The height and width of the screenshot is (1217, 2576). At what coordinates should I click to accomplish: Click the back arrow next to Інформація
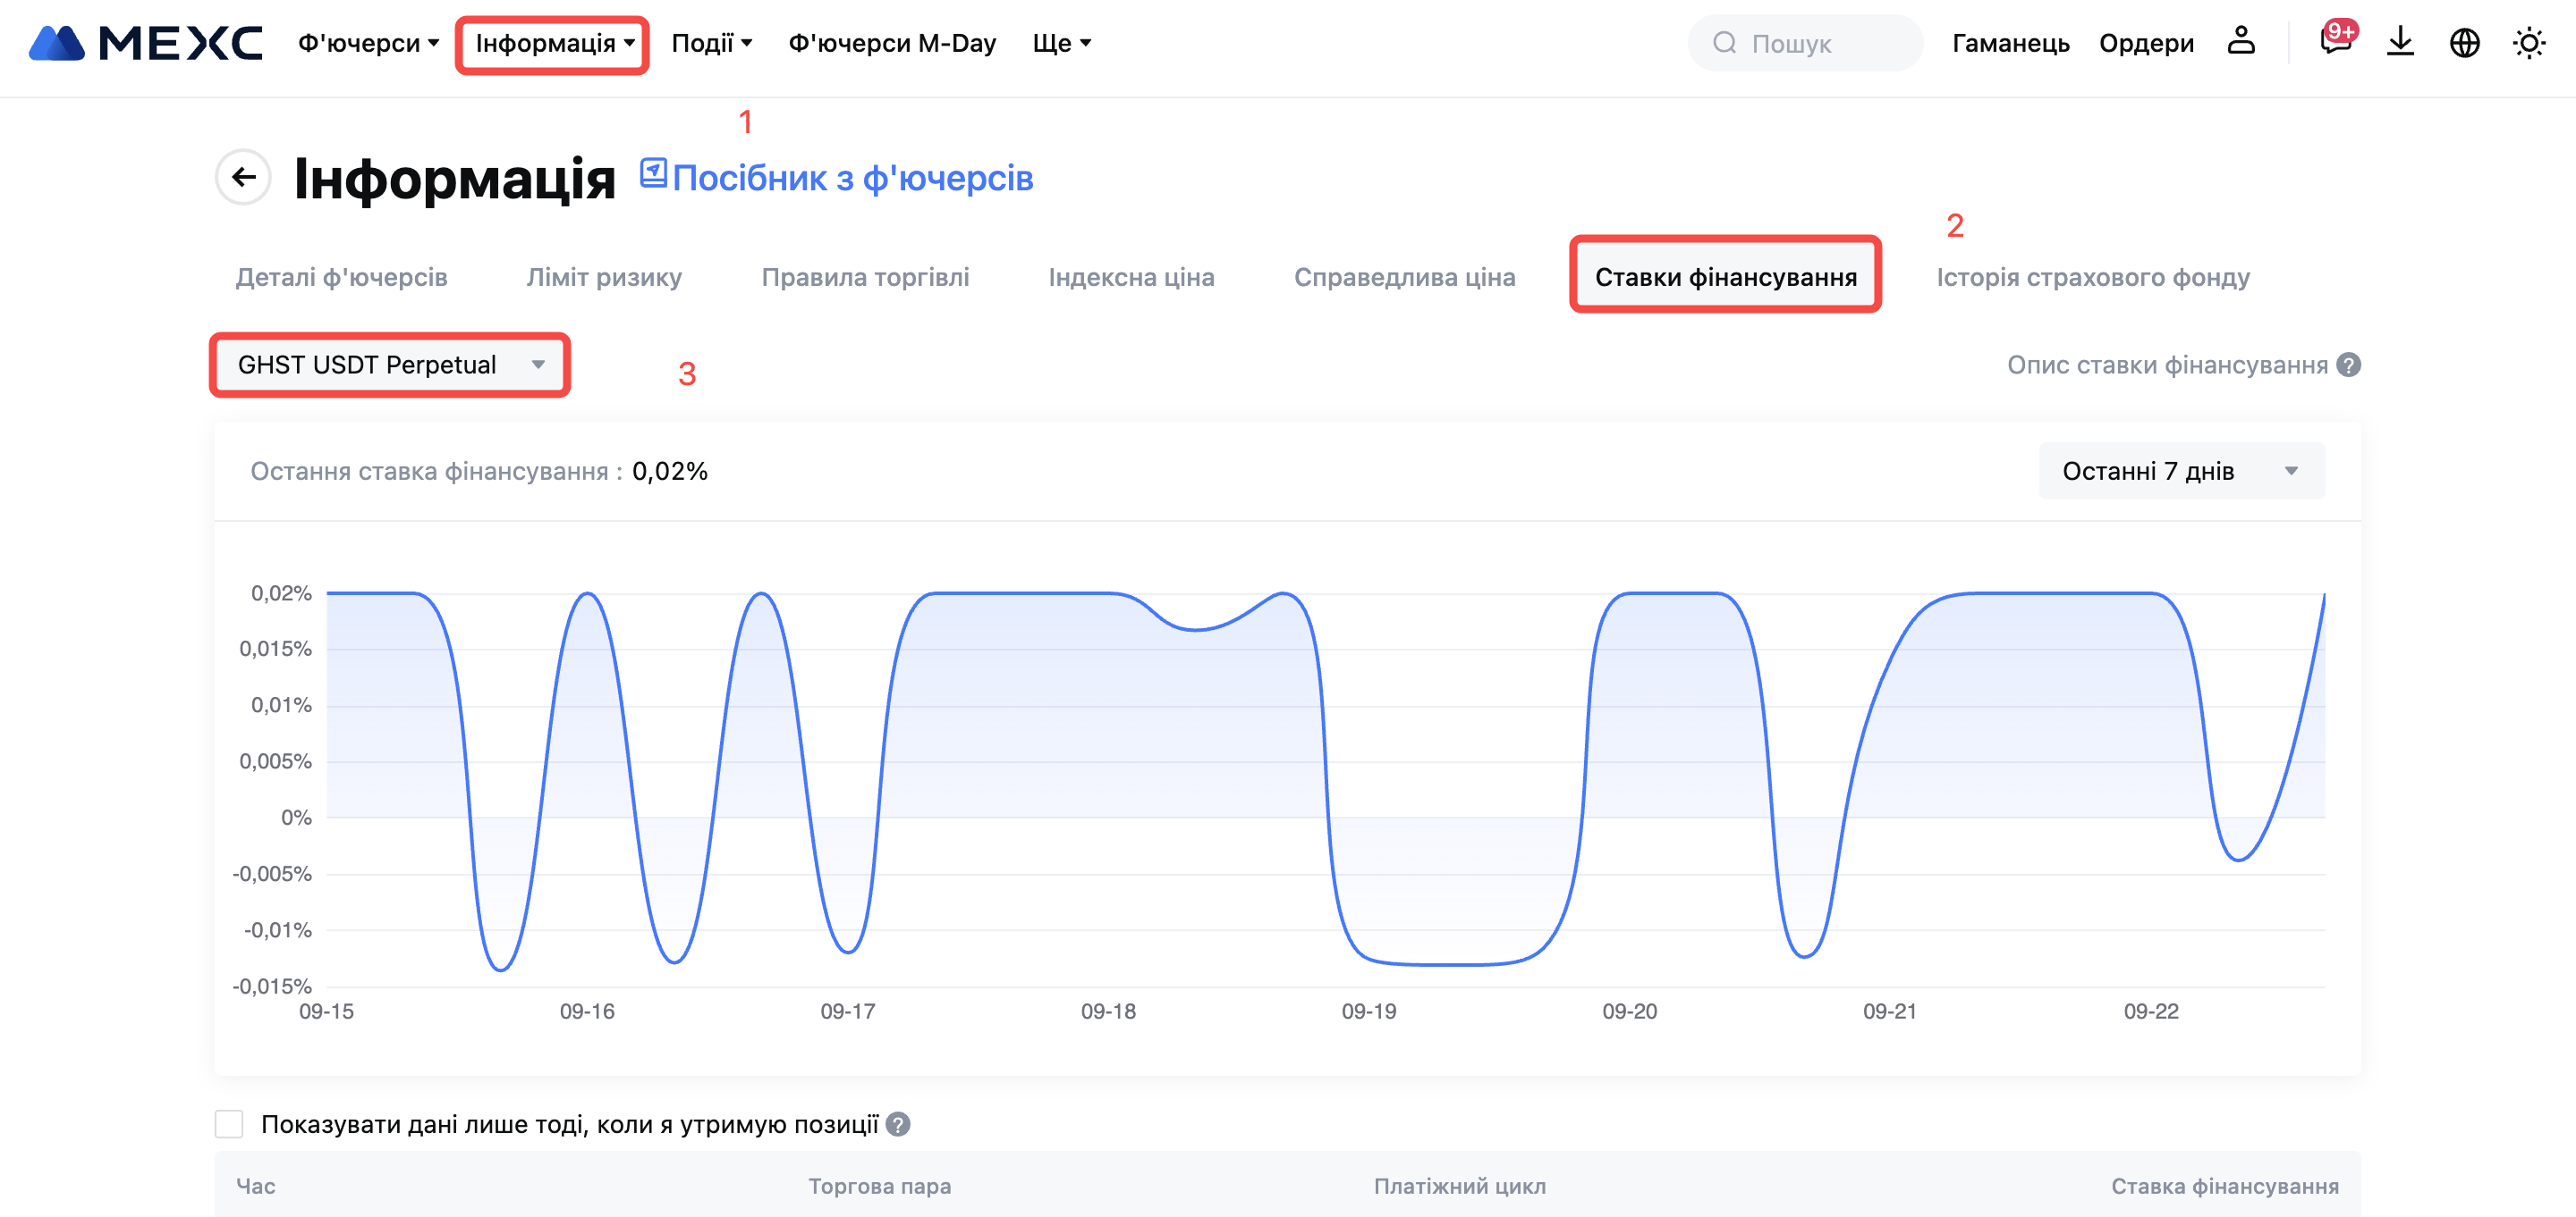[x=243, y=178]
